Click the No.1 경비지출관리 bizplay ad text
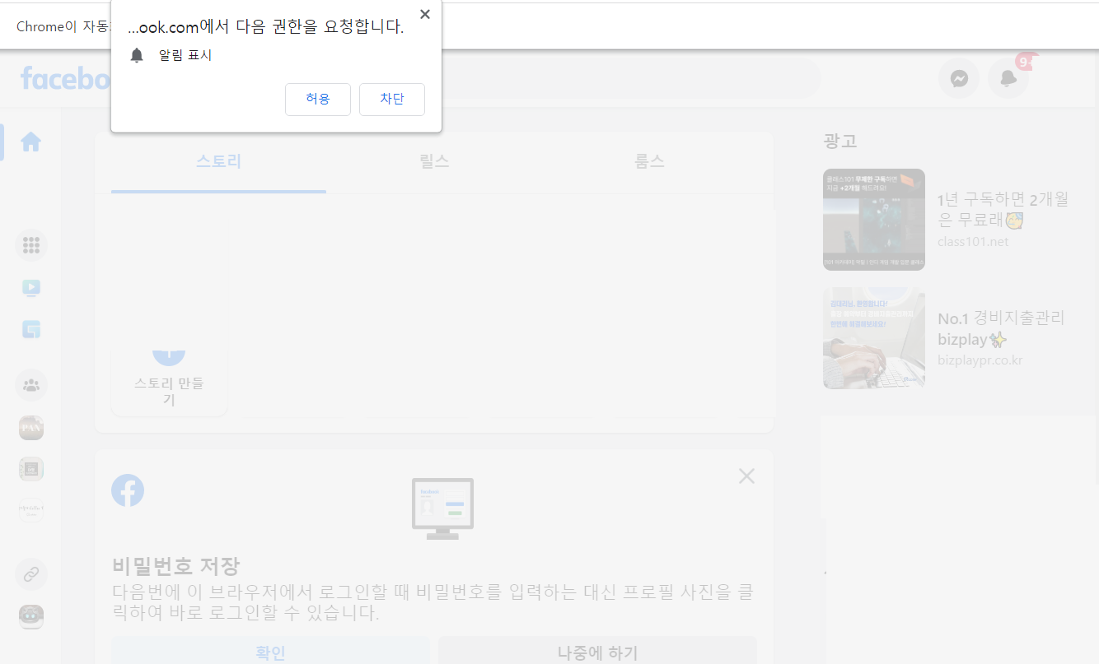The height and width of the screenshot is (664, 1099). pyautogui.click(x=1001, y=328)
